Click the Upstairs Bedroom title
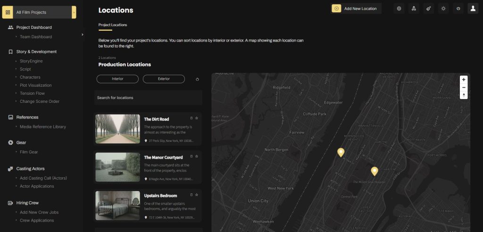This screenshot has height=232, width=483. click(x=160, y=196)
